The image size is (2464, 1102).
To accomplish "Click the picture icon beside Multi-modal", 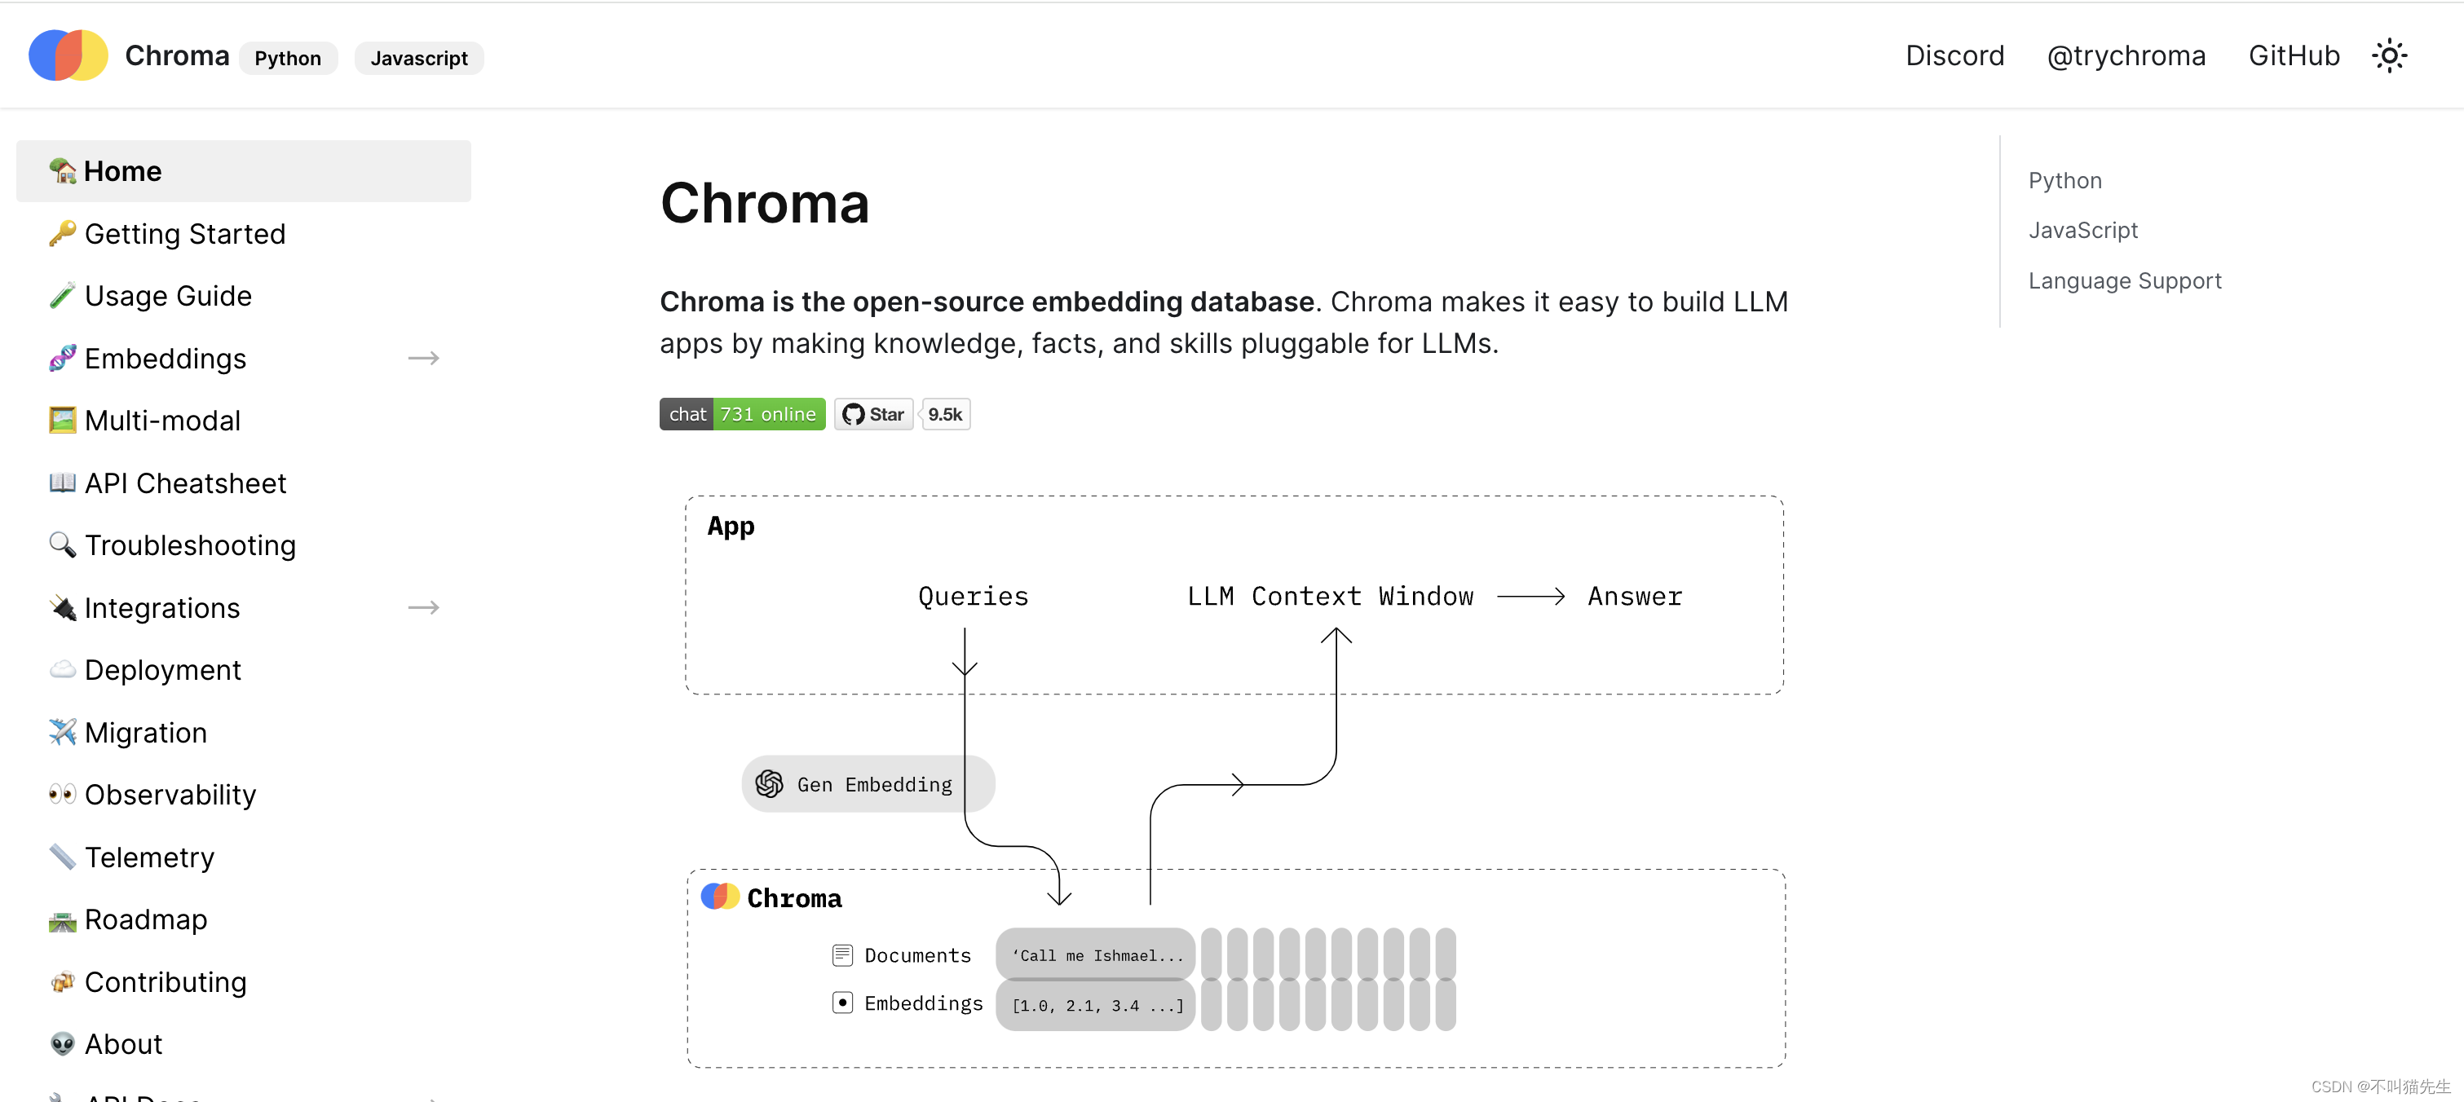I will 62,420.
